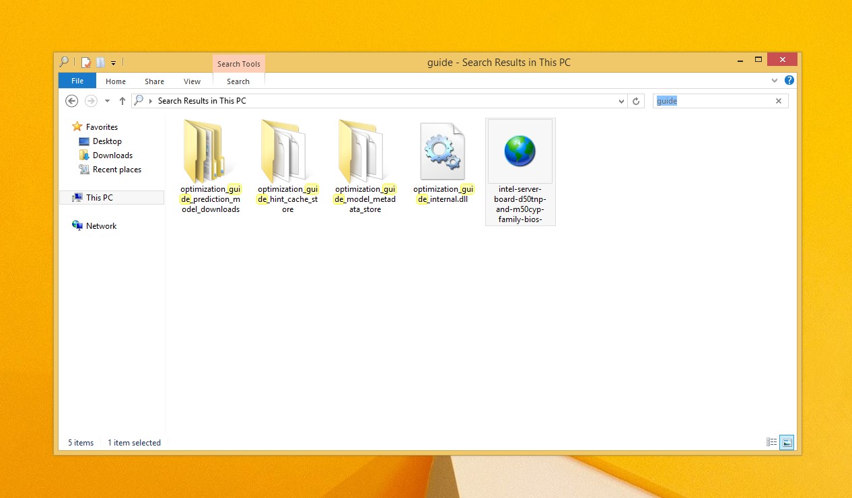Open Help with the blue question mark

pyautogui.click(x=789, y=81)
